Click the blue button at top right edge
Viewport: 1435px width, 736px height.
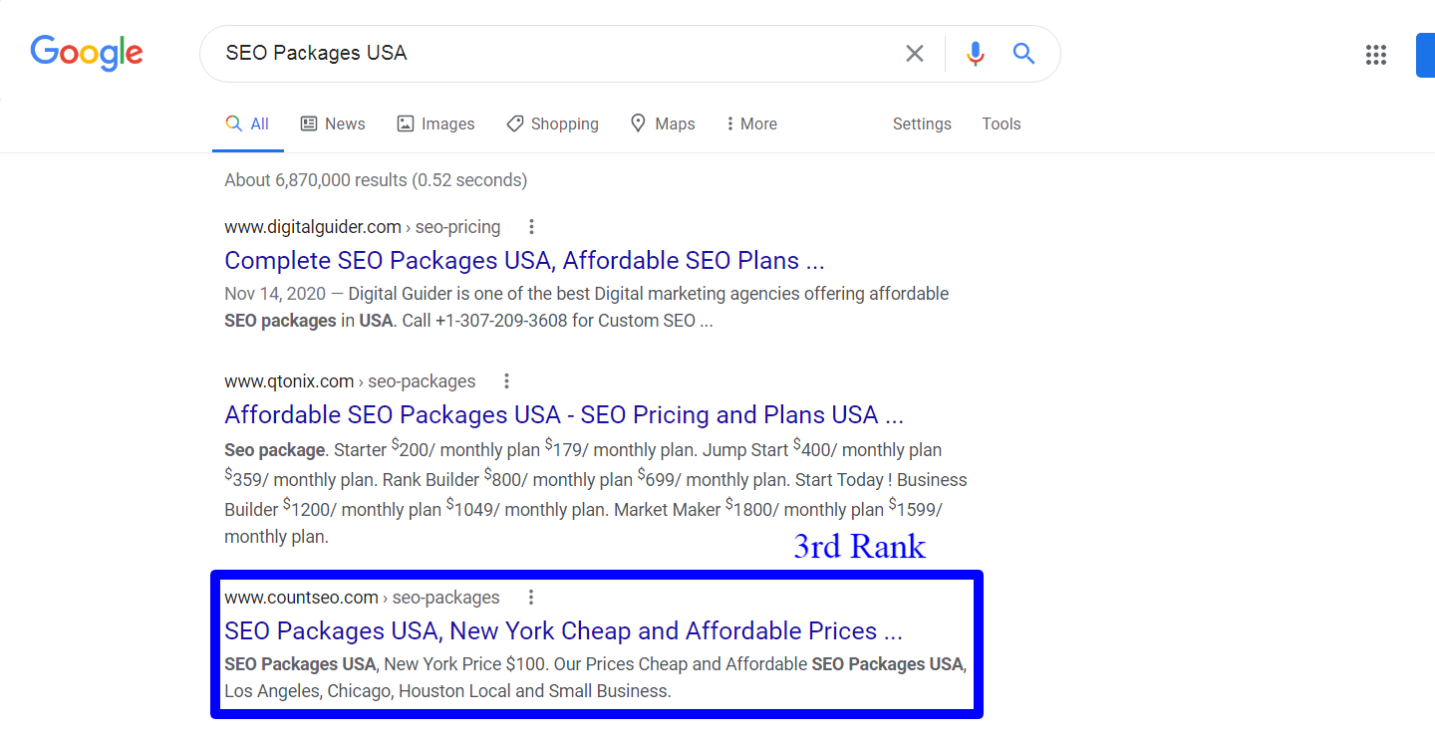(1425, 55)
